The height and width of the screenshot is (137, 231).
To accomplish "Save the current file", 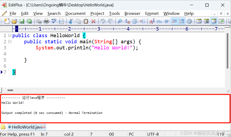I will [x=22, y=21].
